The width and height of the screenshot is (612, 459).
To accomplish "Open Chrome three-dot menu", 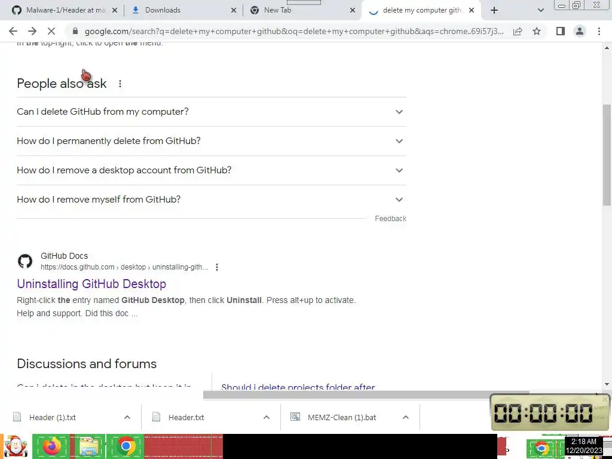I will 599,31.
